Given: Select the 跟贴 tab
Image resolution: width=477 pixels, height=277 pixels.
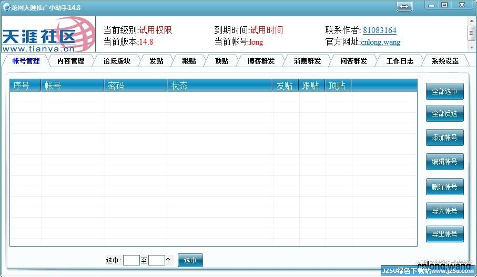Looking at the screenshot, I should [x=189, y=61].
